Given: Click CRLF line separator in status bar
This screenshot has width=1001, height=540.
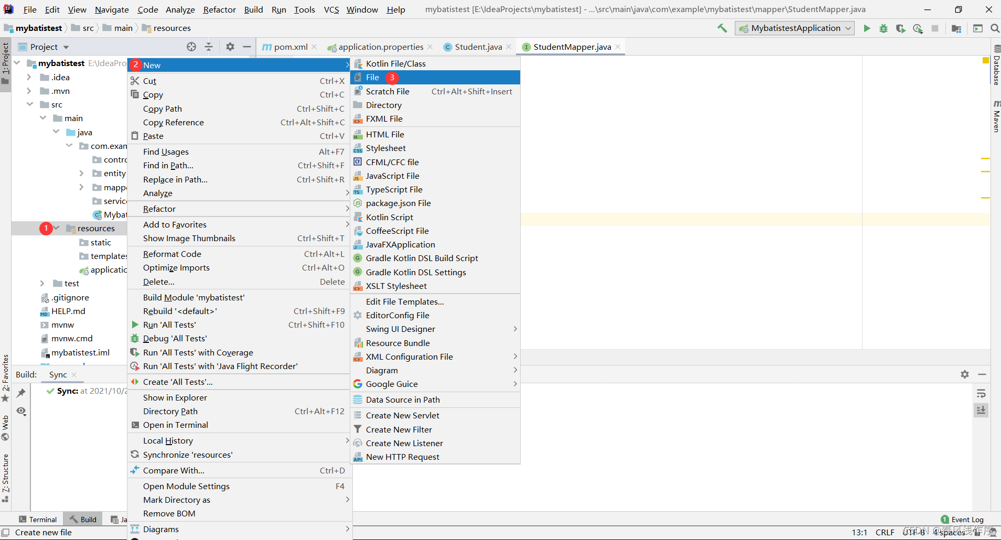Looking at the screenshot, I should (x=885, y=532).
